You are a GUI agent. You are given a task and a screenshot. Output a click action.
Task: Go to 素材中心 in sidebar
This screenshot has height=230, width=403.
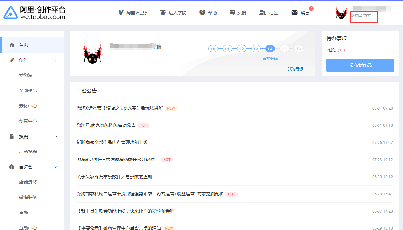coord(28,106)
